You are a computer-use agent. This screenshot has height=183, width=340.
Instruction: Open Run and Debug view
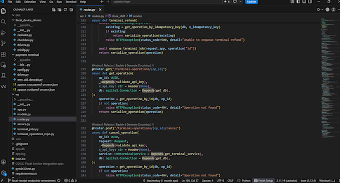pyautogui.click(x=3, y=33)
